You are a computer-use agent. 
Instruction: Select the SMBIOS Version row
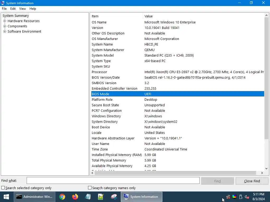[x=177, y=83]
